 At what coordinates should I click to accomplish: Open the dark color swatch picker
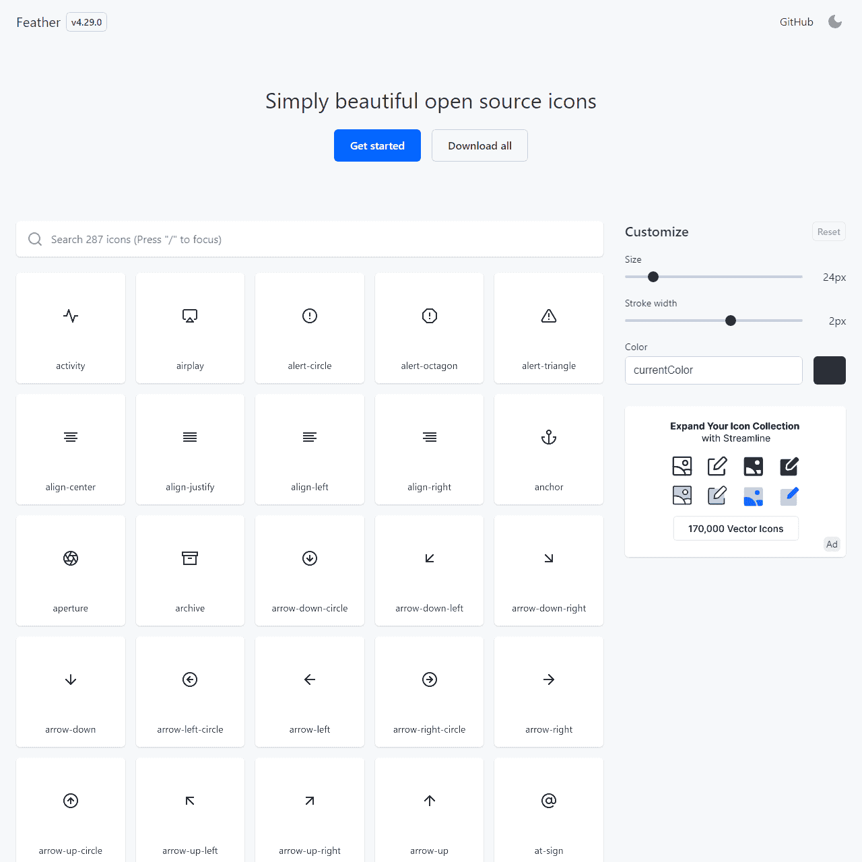click(829, 370)
